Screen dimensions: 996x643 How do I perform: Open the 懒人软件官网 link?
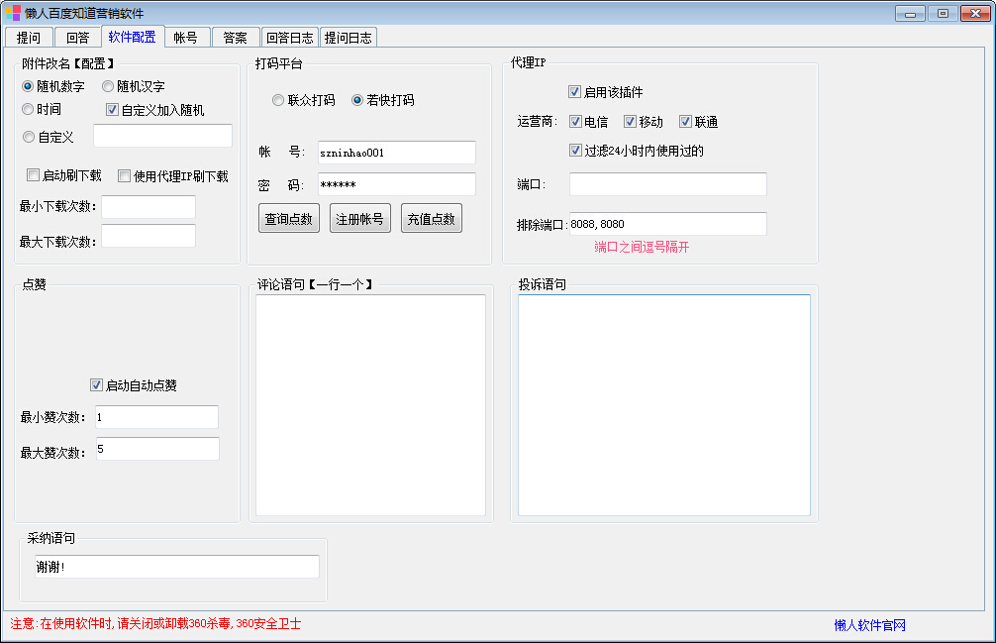point(869,625)
